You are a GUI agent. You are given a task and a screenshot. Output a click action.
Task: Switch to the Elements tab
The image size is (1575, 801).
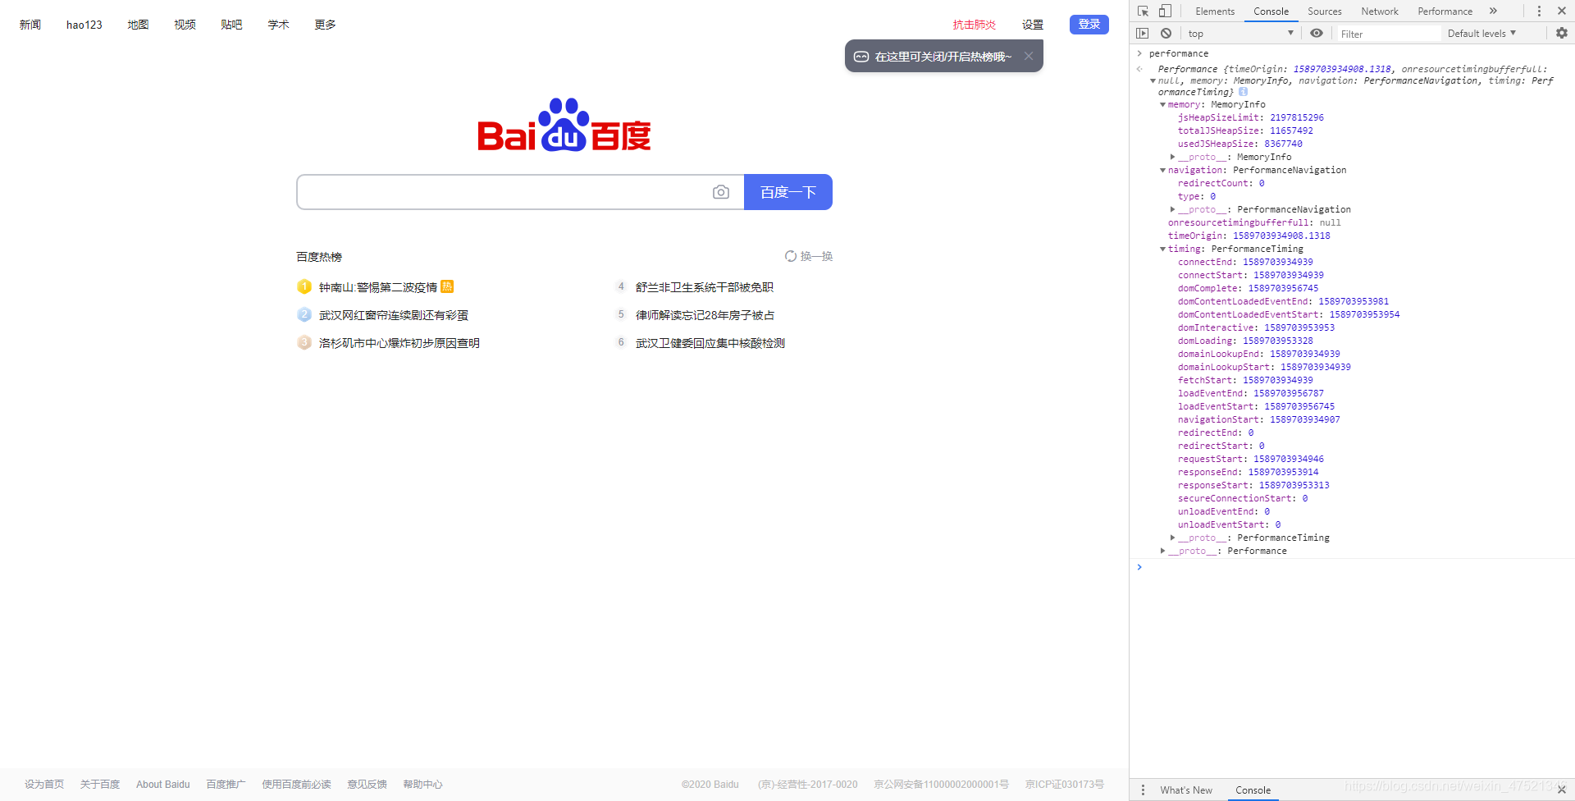click(1215, 11)
